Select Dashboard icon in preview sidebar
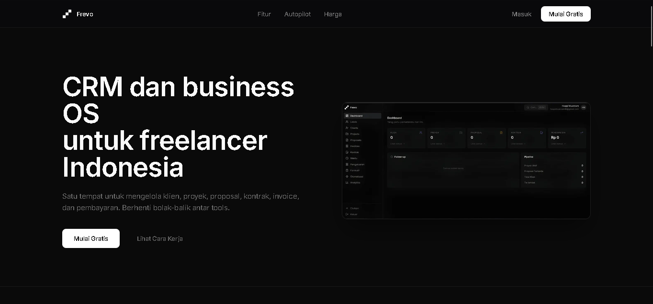 pos(347,116)
